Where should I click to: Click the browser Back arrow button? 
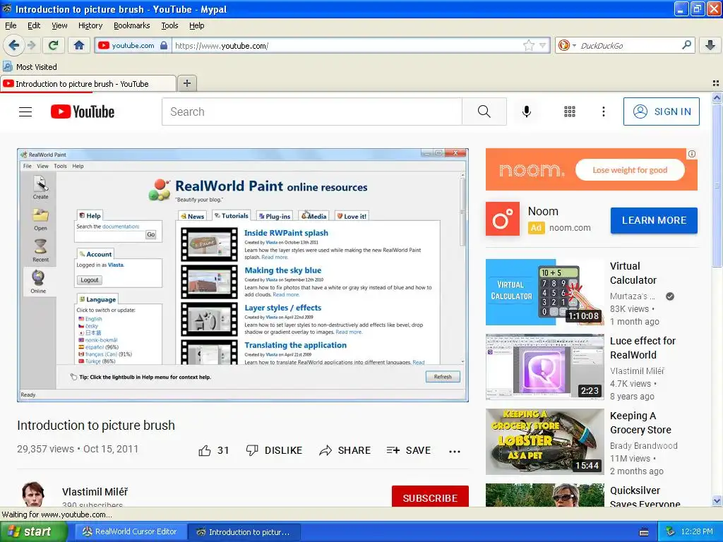pos(14,45)
